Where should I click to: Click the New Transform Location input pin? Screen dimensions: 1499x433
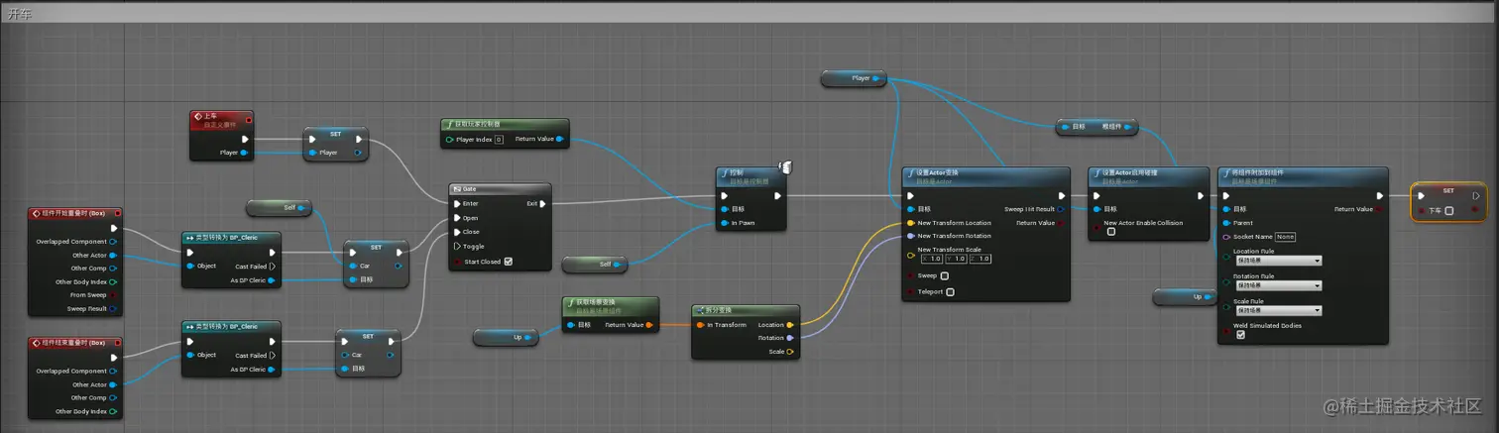coord(910,223)
